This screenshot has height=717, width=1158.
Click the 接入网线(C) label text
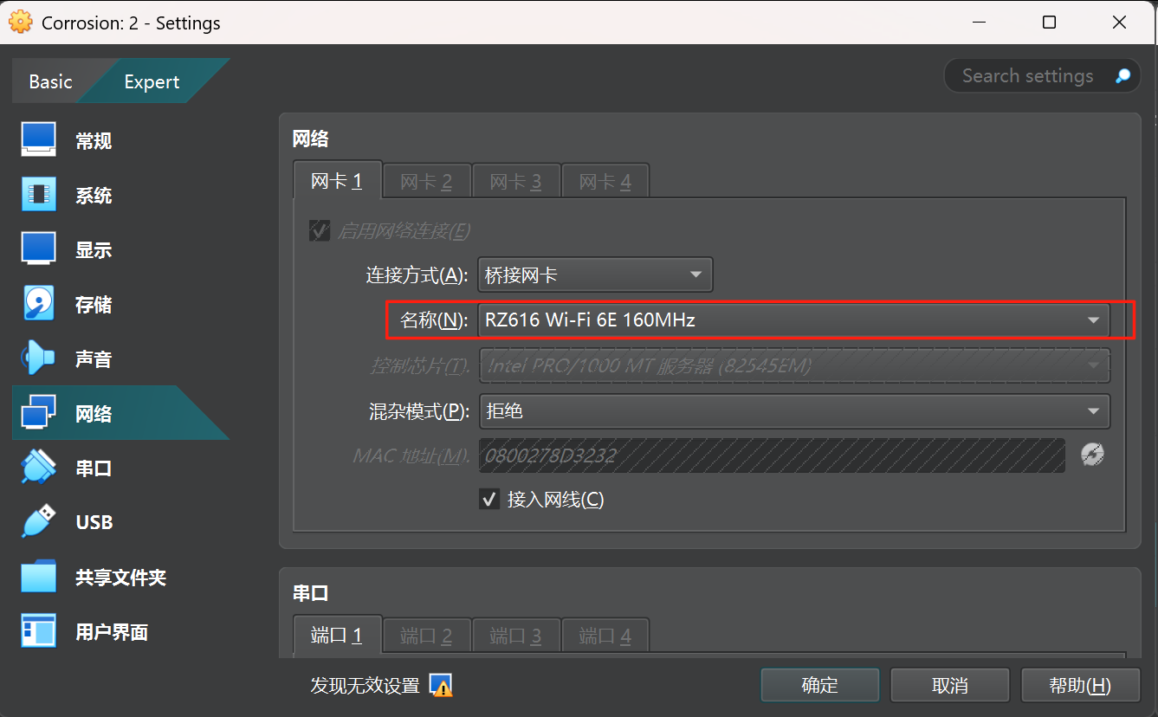tap(555, 499)
